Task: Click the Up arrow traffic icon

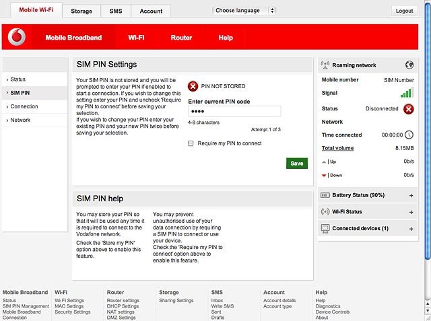Action: [x=324, y=162]
